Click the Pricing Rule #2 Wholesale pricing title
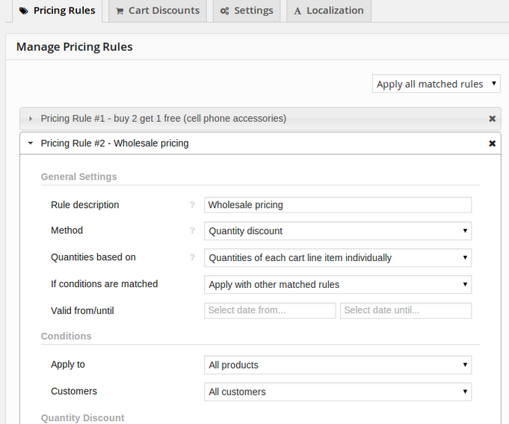 (114, 143)
